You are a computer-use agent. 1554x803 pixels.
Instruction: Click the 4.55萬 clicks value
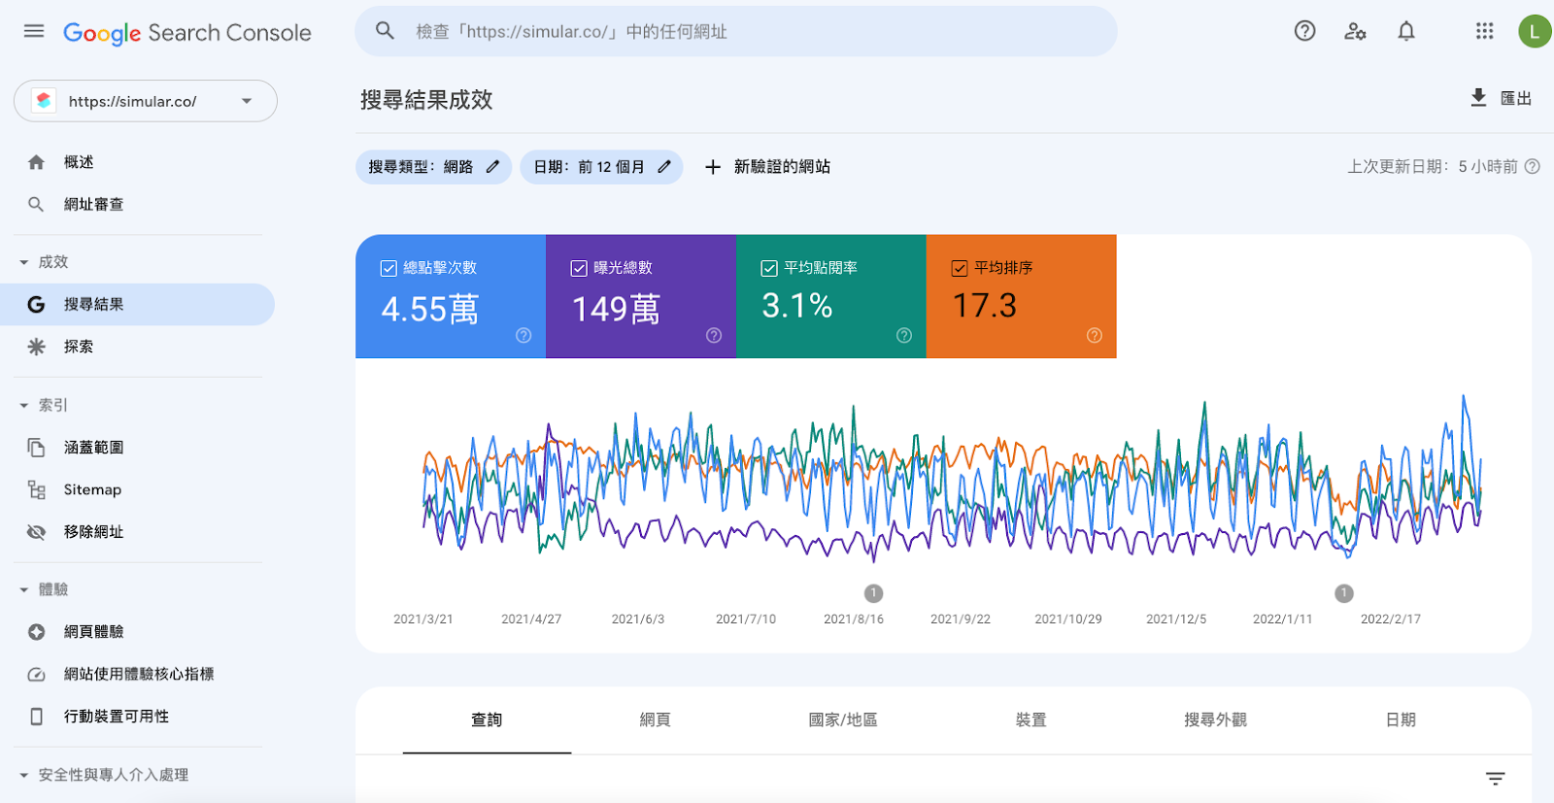tap(429, 310)
